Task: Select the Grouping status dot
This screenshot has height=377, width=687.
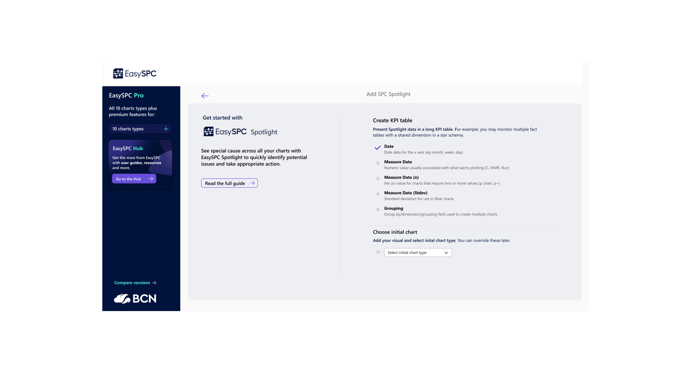Action: click(378, 209)
